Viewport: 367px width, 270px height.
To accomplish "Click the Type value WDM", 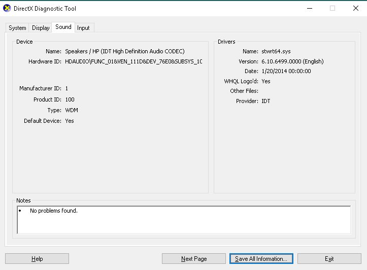I will coord(72,110).
